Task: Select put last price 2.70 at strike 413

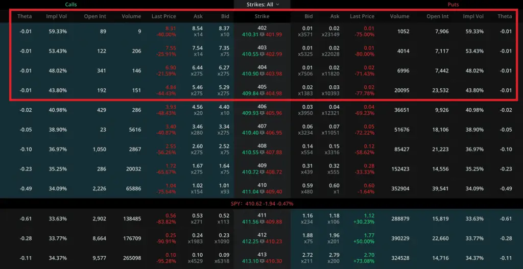Action: (369, 255)
